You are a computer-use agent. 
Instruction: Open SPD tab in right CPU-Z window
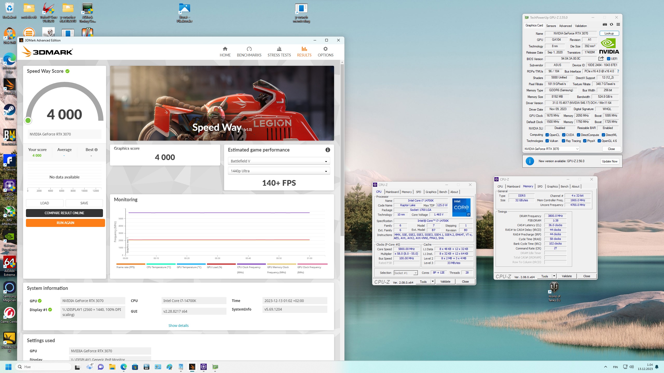540,187
